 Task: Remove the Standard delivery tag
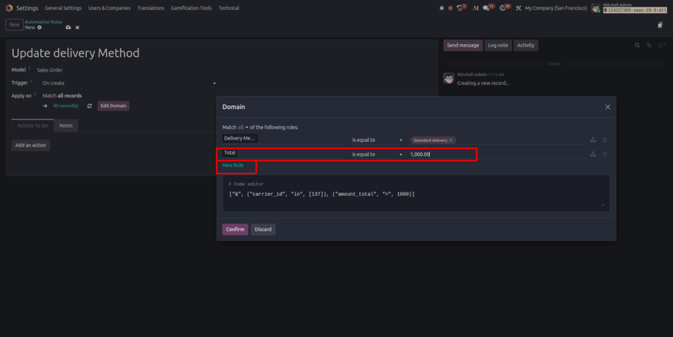(451, 140)
